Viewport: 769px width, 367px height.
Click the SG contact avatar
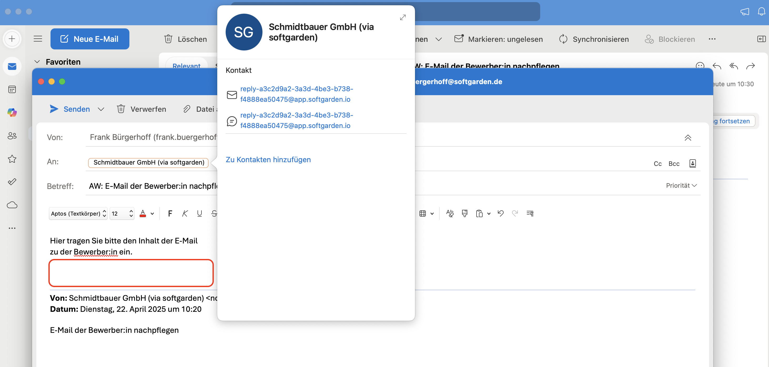244,32
